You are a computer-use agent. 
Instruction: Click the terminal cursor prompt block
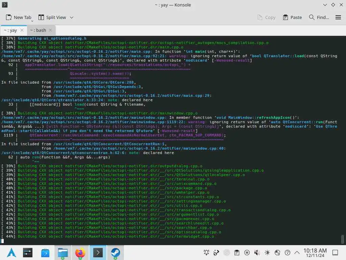(2, 241)
